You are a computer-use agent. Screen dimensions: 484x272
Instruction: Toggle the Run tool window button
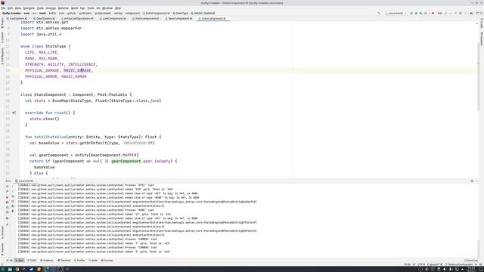pos(20,261)
